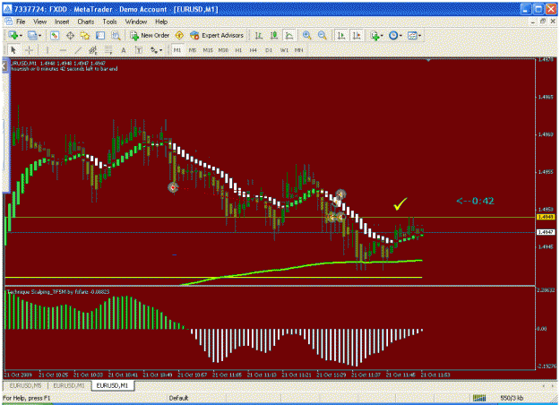Screen dimensions: 560x405
Task: Click the chart shift triangle marker
Action: click(428, 60)
